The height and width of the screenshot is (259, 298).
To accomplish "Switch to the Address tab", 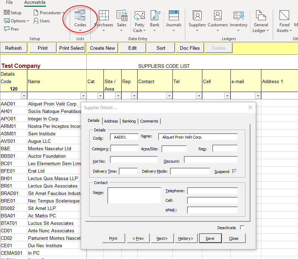I will pyautogui.click(x=111, y=121).
